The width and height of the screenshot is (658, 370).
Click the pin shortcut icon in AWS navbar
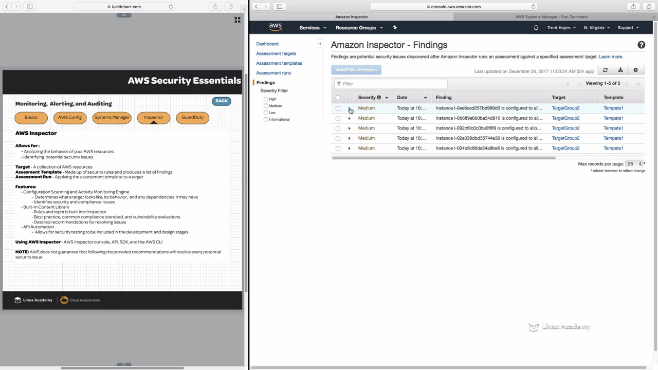point(395,27)
